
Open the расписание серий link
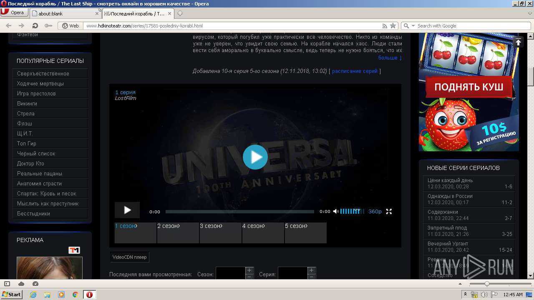click(x=355, y=71)
